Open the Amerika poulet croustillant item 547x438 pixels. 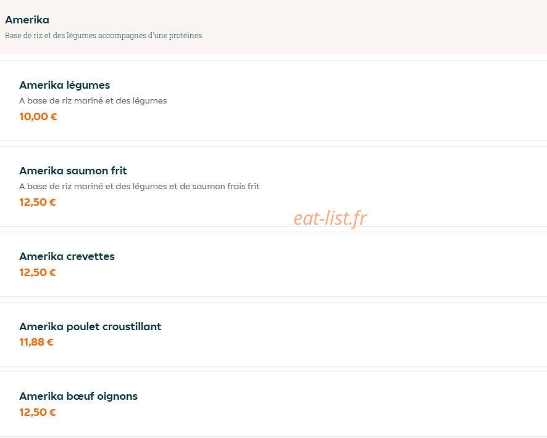(90, 326)
